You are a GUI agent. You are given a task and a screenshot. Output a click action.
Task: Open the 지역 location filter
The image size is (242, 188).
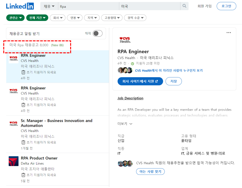(92, 18)
